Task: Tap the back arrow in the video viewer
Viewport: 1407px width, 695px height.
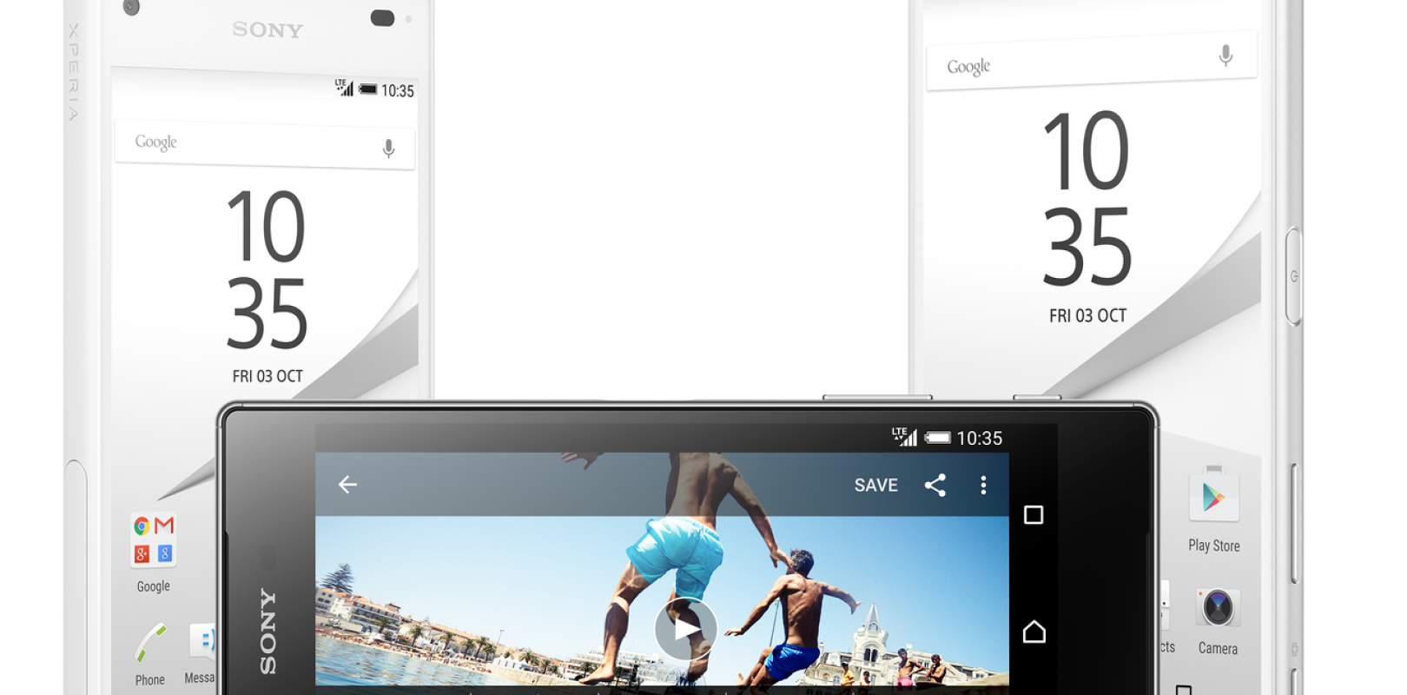Action: click(347, 485)
